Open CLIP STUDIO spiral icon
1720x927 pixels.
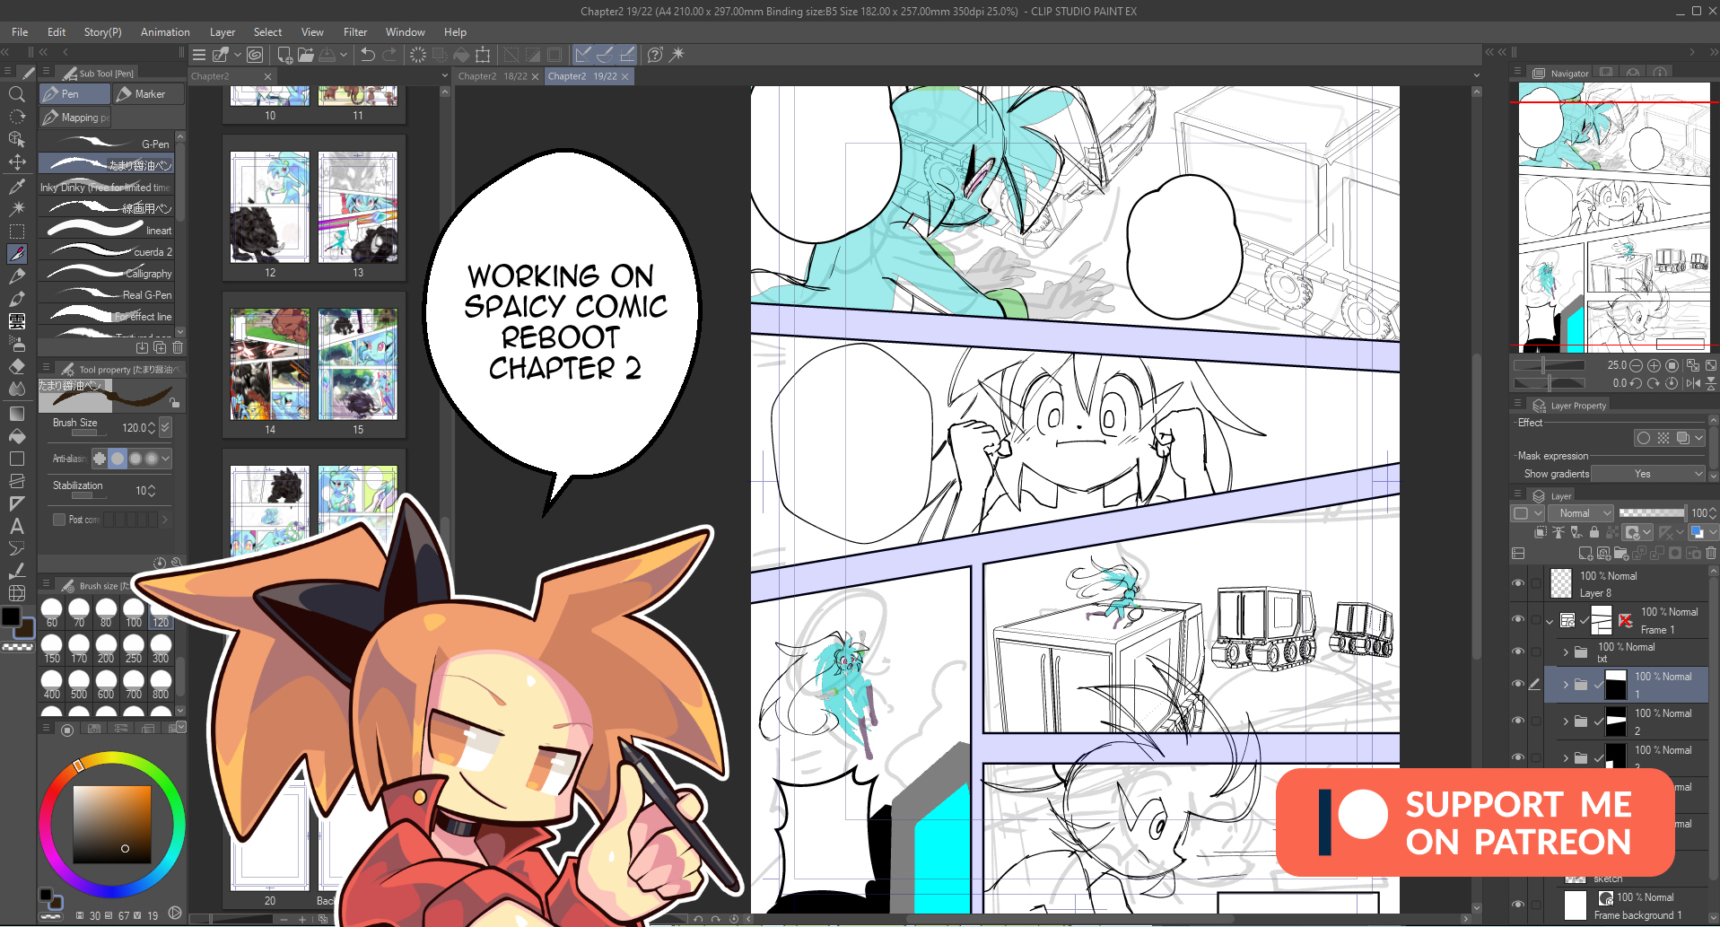click(255, 55)
